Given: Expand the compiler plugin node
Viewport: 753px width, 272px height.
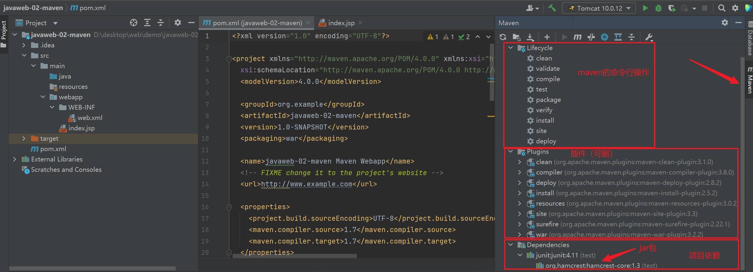Looking at the screenshot, I should 519,172.
